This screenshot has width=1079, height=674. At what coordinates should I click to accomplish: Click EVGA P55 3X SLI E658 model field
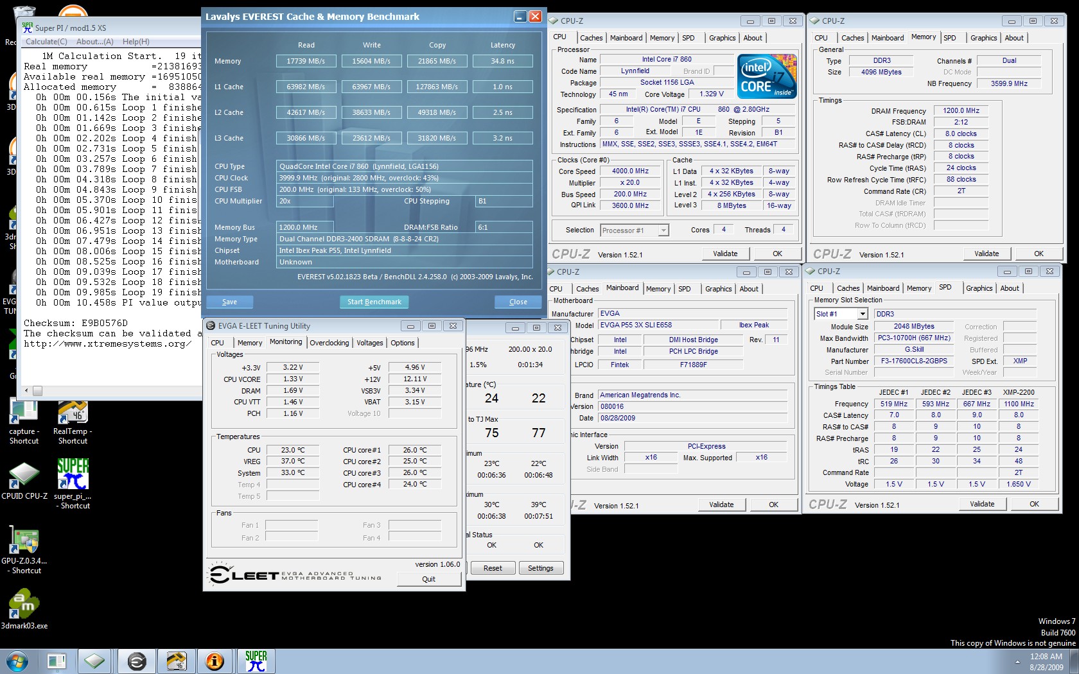pos(658,325)
